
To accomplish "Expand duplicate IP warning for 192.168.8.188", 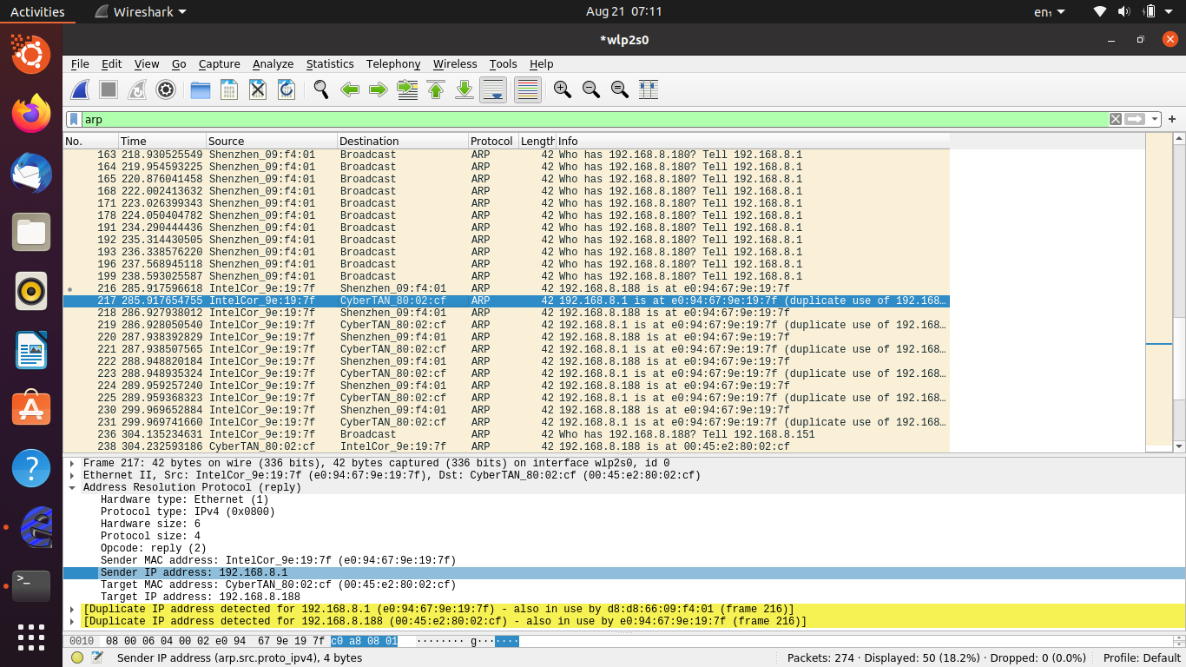I will [x=72, y=622].
